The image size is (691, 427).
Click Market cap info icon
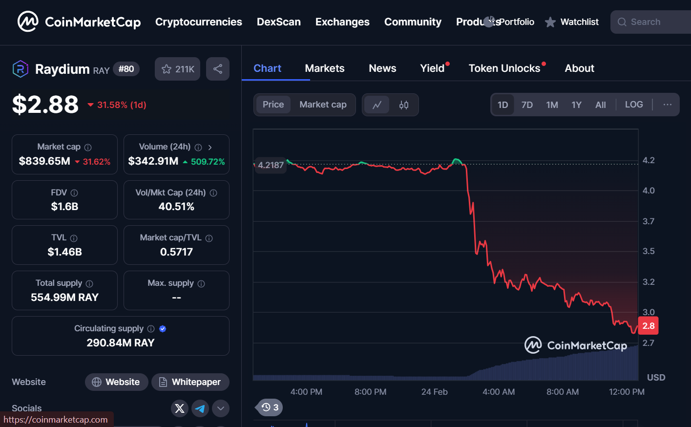88,147
